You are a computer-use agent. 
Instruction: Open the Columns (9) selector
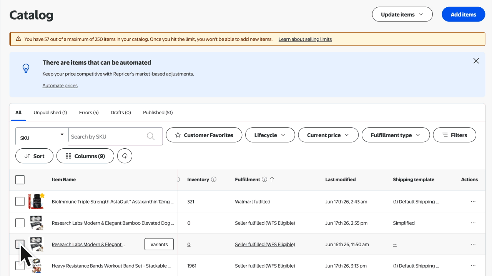coord(85,156)
